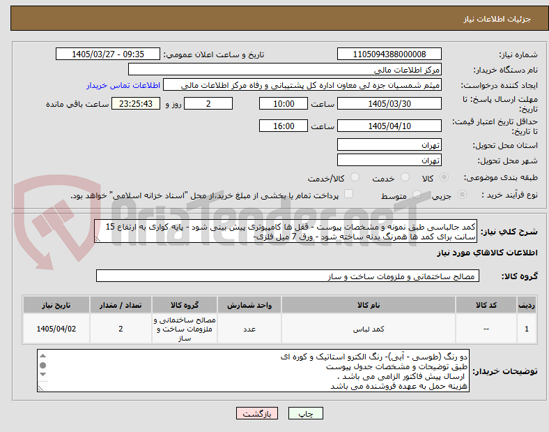Click the شماره نیاز number field
The width and height of the screenshot is (549, 432).
(389, 54)
